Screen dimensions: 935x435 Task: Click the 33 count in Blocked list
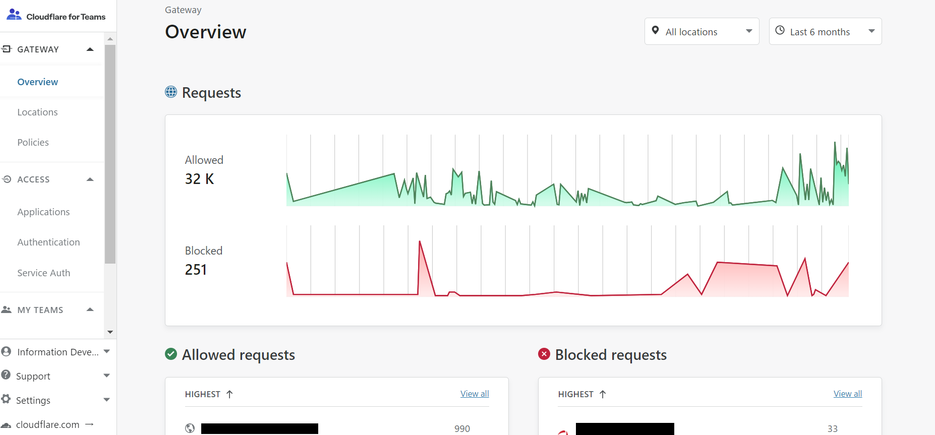coord(832,428)
